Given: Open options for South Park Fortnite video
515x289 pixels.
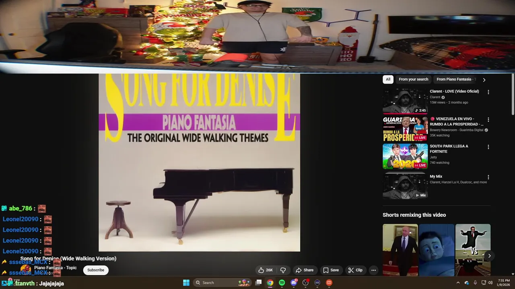Looking at the screenshot, I should (488, 147).
